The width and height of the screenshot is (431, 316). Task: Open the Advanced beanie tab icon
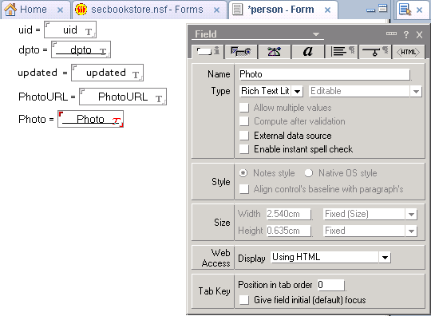274,51
